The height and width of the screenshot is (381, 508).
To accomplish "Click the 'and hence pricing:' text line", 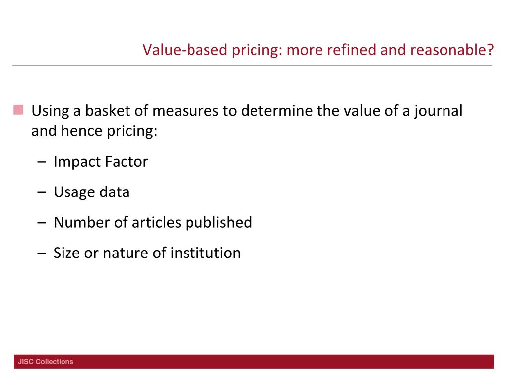I will click(94, 131).
